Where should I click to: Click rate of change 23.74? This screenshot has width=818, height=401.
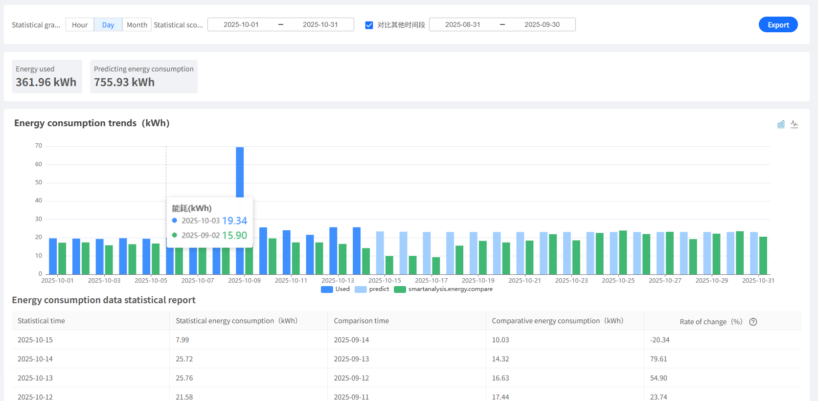[659, 397]
